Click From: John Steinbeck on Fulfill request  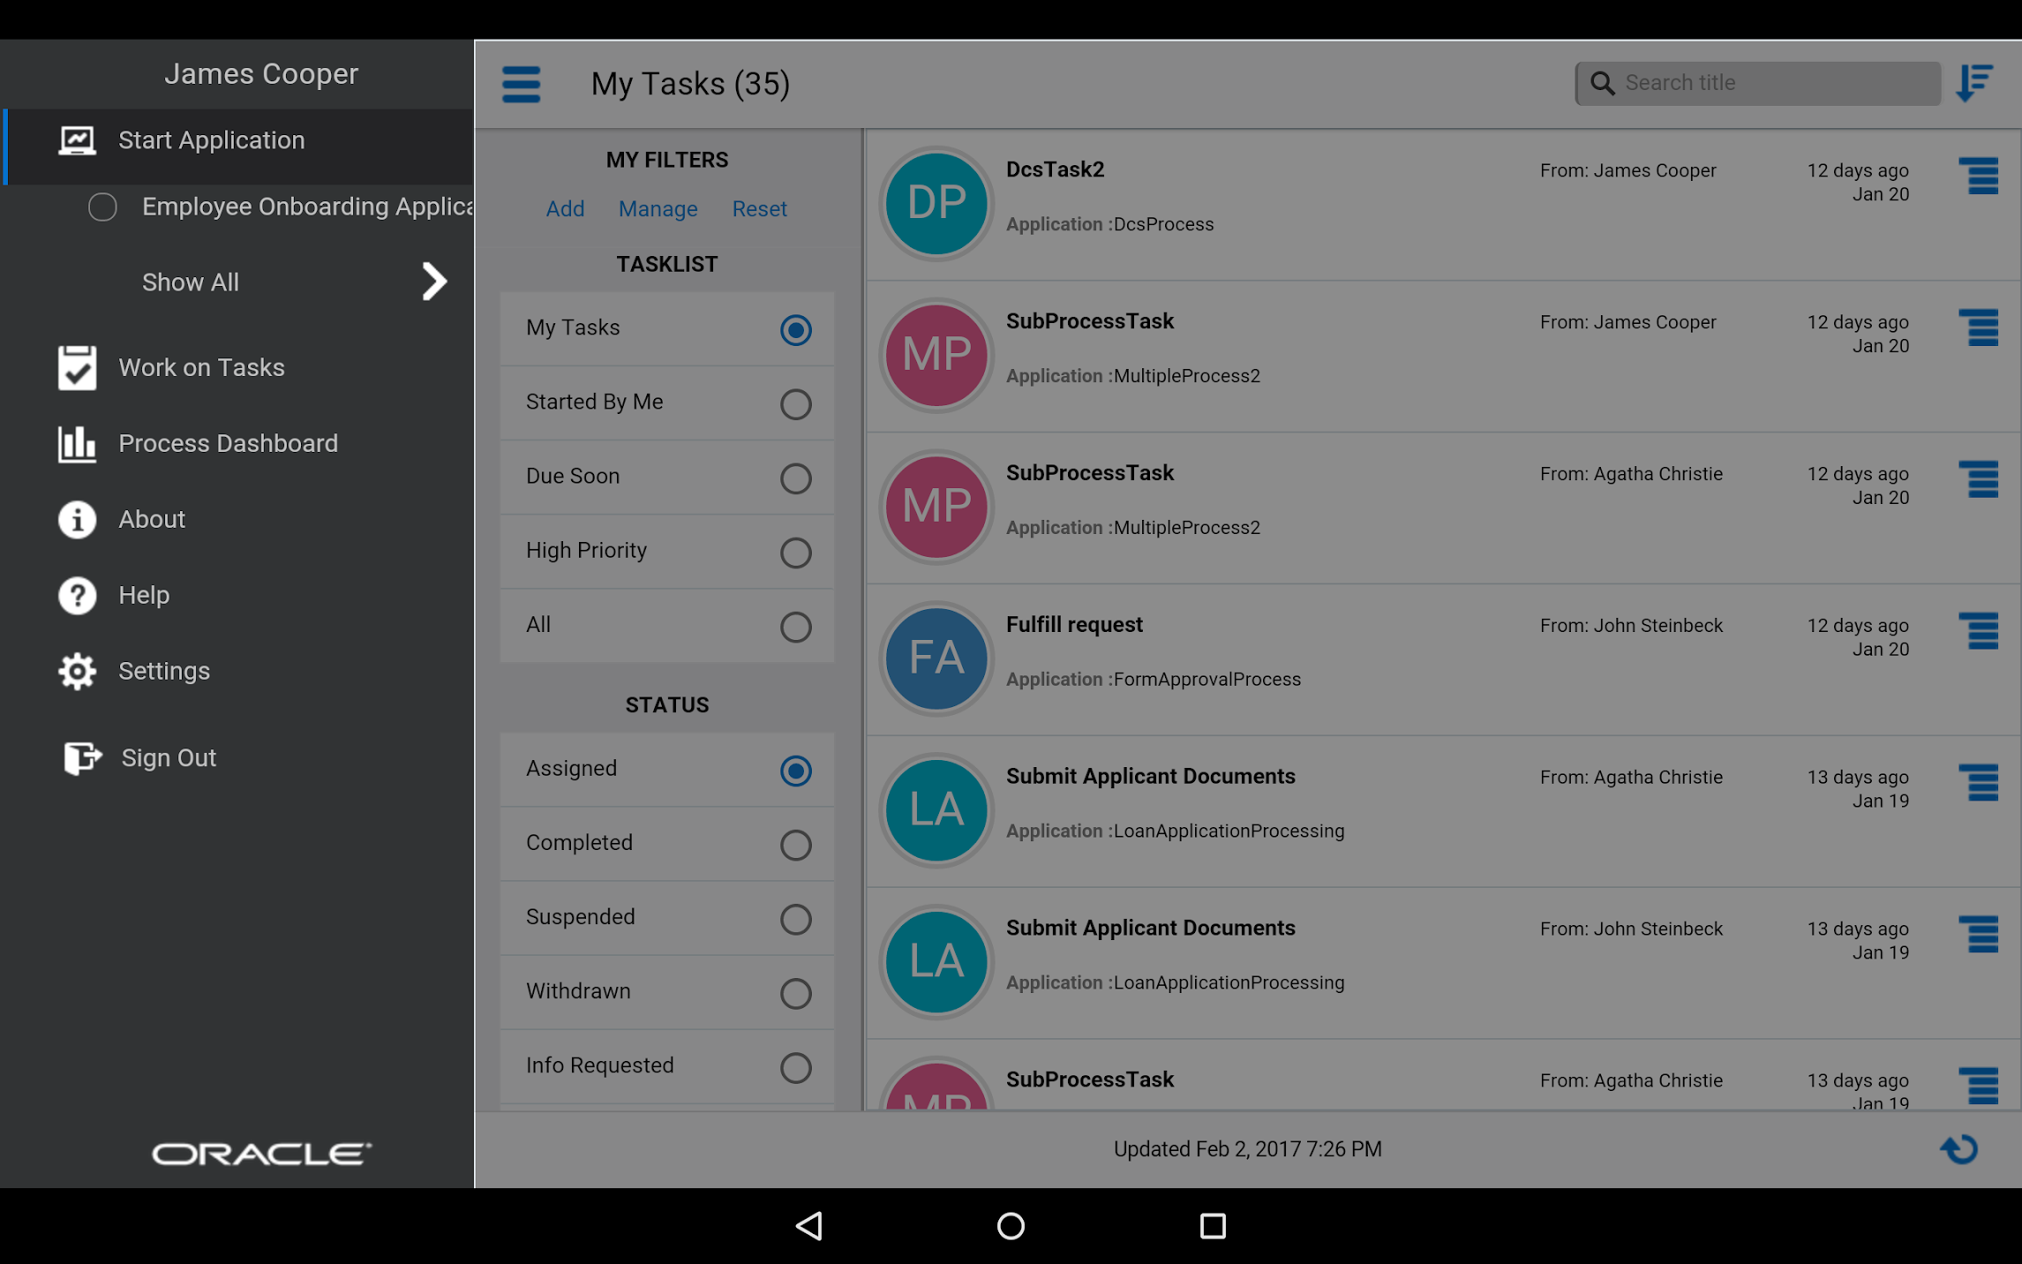coord(1631,625)
